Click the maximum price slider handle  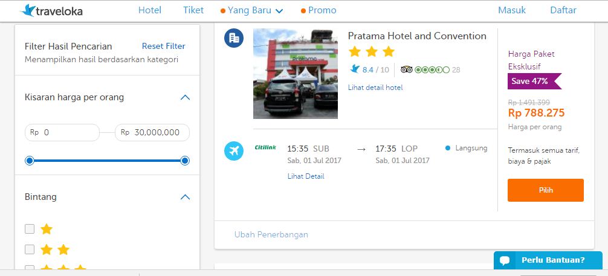pos(185,161)
